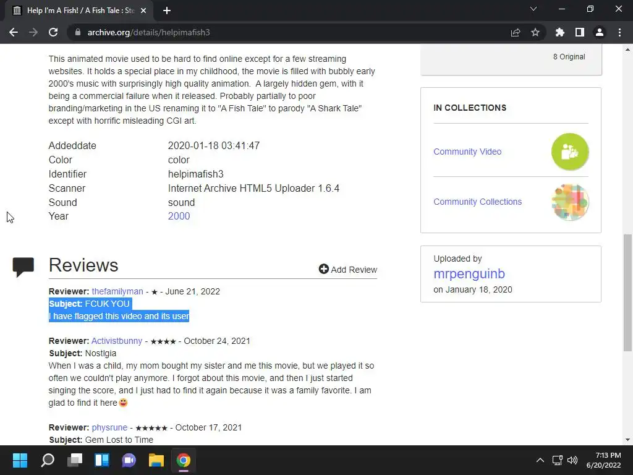Open the network status tray icon

coord(558,460)
